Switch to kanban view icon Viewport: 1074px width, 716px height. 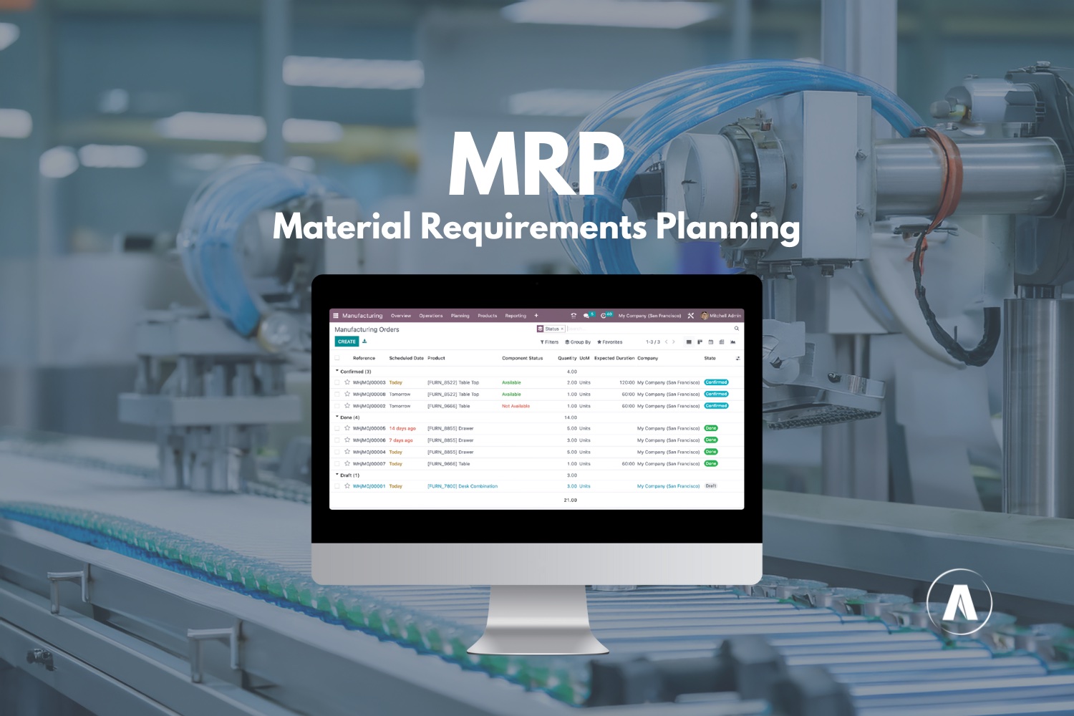tap(700, 342)
